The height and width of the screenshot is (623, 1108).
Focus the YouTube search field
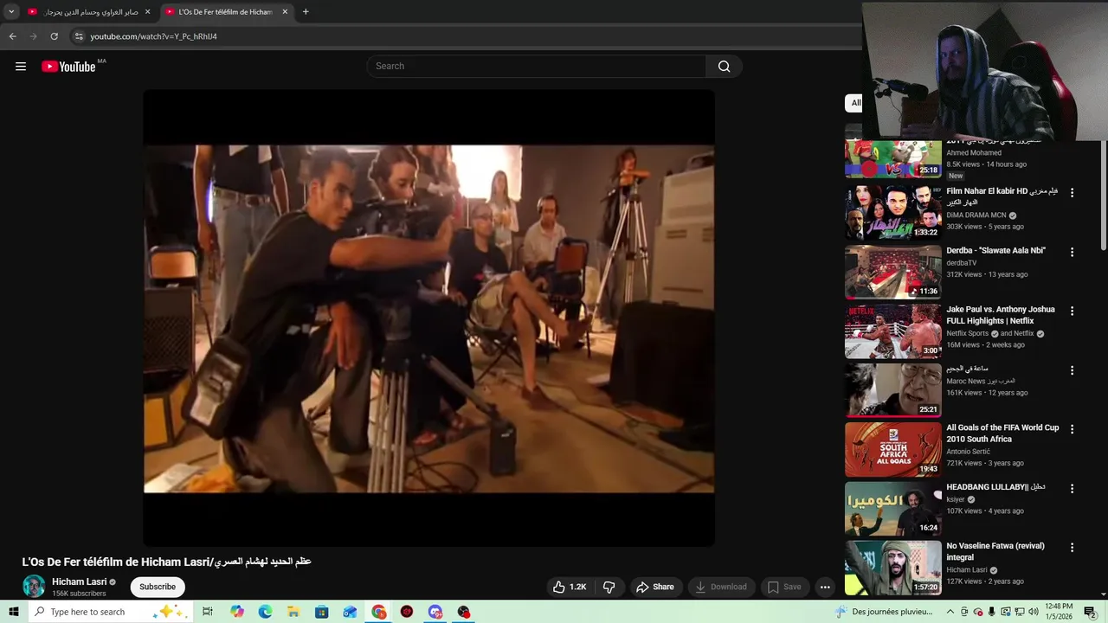coord(537,67)
